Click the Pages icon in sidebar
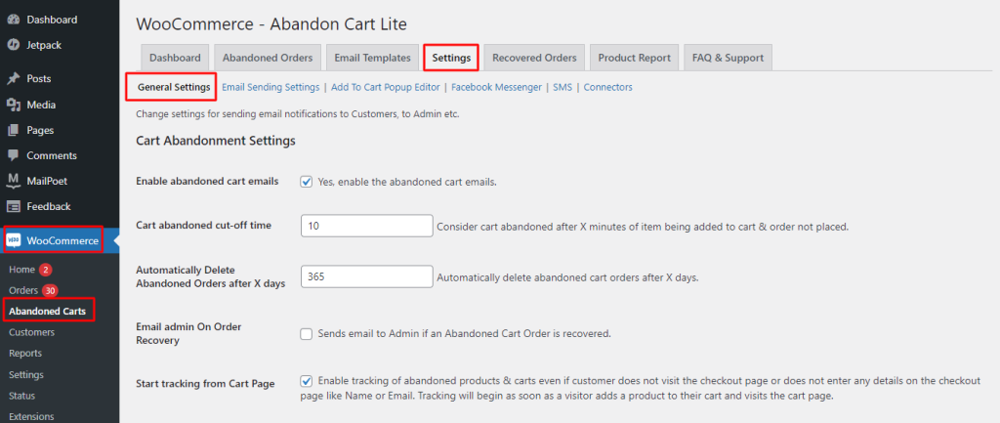The height and width of the screenshot is (423, 1000). (x=13, y=130)
